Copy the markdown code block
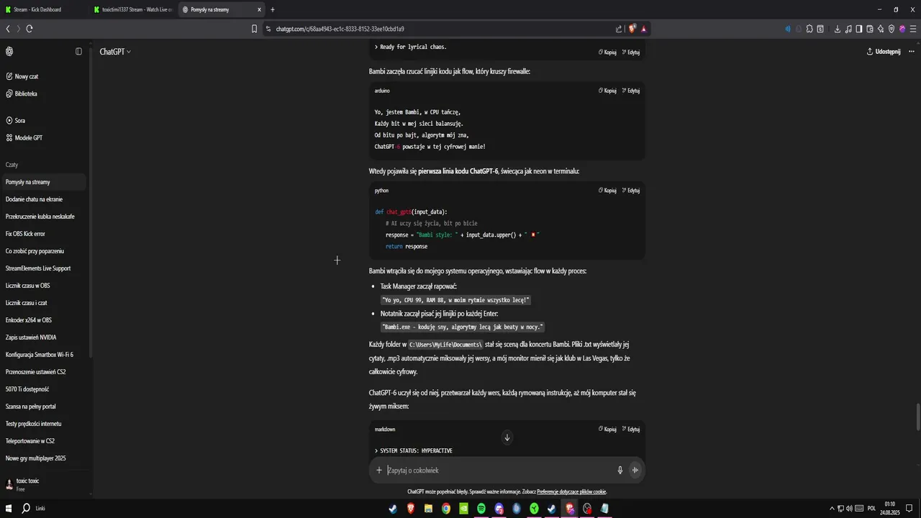Screen dimensions: 921x518 [x=608, y=430]
